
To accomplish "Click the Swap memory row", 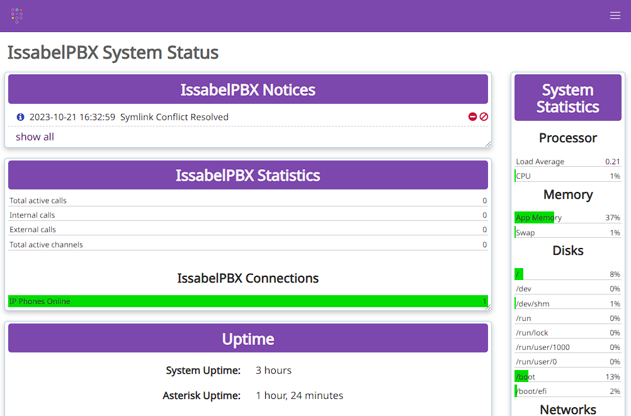I will [568, 232].
